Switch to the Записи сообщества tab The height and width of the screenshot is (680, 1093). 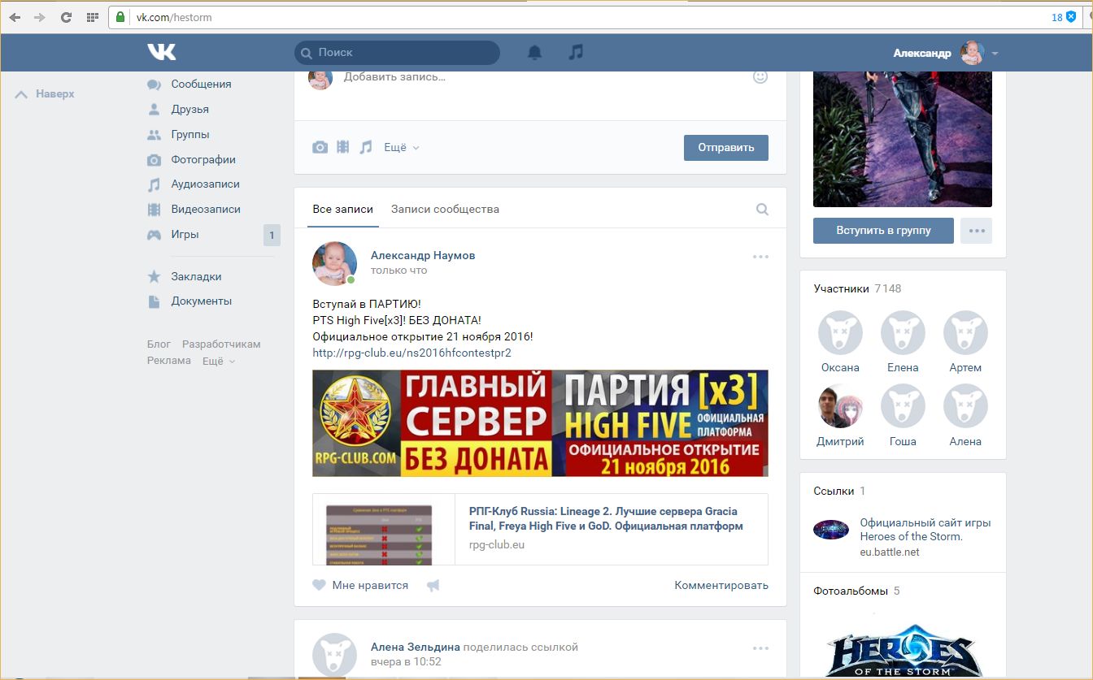click(x=445, y=209)
